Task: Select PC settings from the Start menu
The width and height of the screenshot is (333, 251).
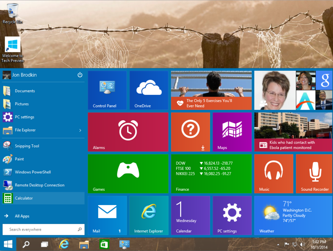Action: (25, 117)
